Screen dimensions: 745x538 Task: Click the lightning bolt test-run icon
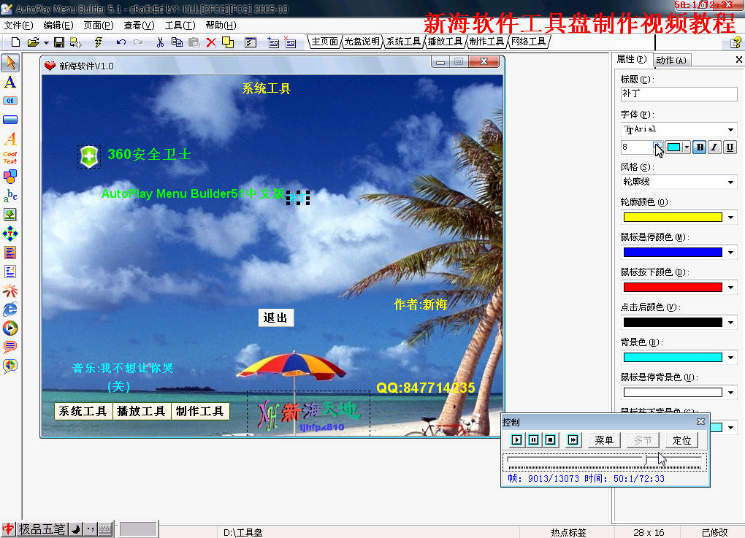pyautogui.click(x=99, y=42)
